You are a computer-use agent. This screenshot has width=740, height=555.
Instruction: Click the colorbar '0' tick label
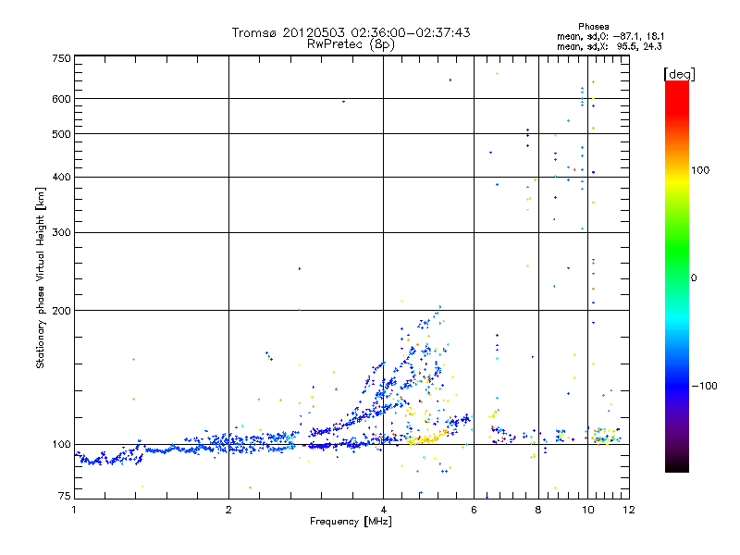(x=694, y=278)
